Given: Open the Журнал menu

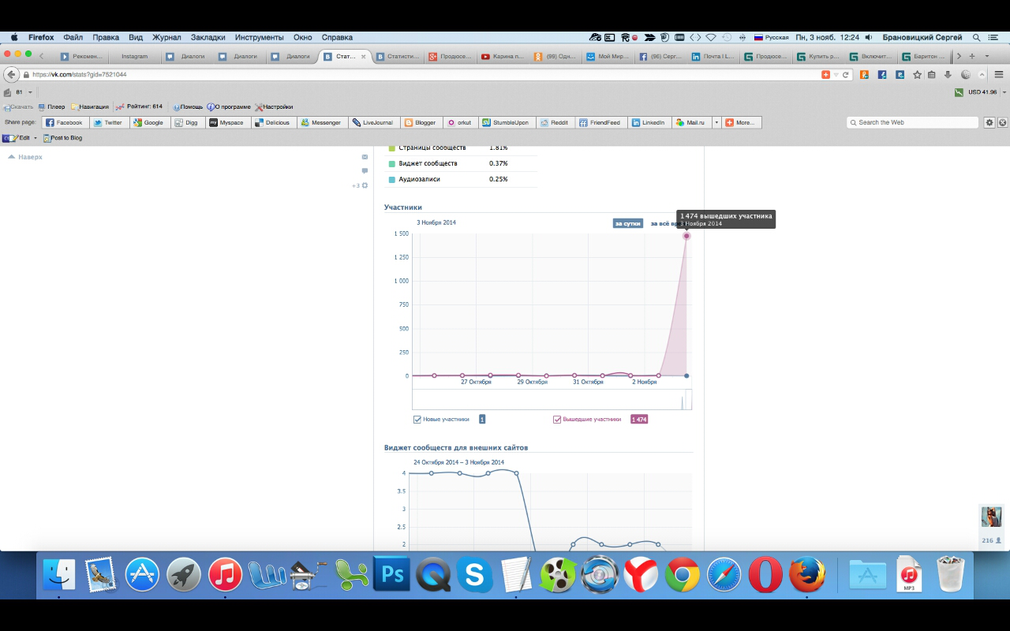Looking at the screenshot, I should tap(166, 37).
